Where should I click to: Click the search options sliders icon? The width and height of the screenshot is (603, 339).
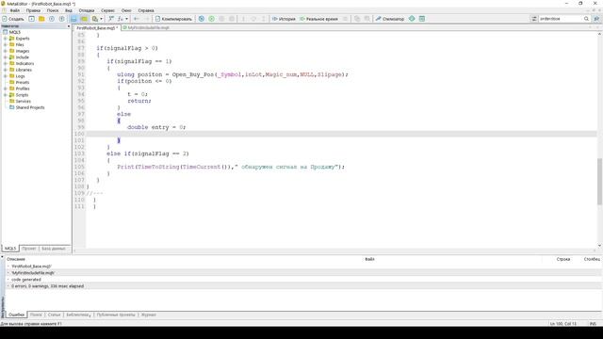pos(534,19)
